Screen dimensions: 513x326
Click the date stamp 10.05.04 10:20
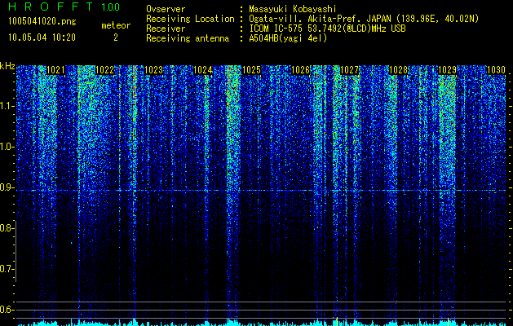[42, 37]
